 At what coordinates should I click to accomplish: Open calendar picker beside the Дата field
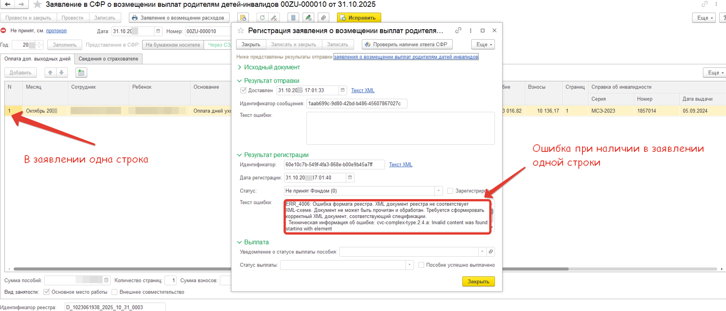pyautogui.click(x=158, y=31)
